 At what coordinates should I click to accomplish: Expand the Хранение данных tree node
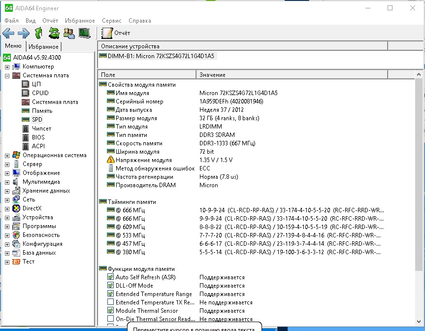tap(7, 191)
